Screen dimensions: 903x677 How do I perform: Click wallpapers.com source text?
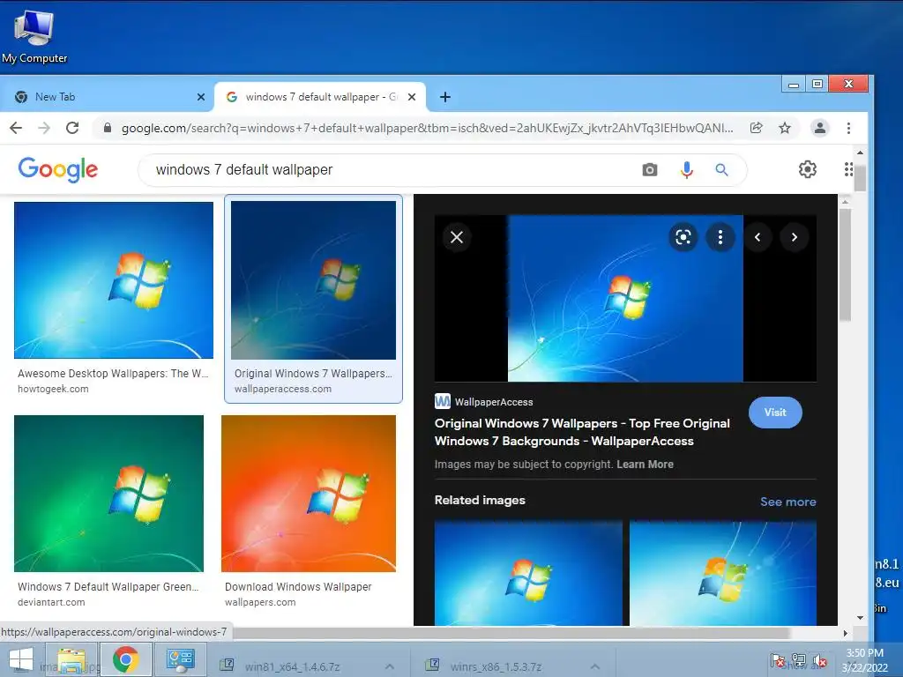(x=260, y=602)
